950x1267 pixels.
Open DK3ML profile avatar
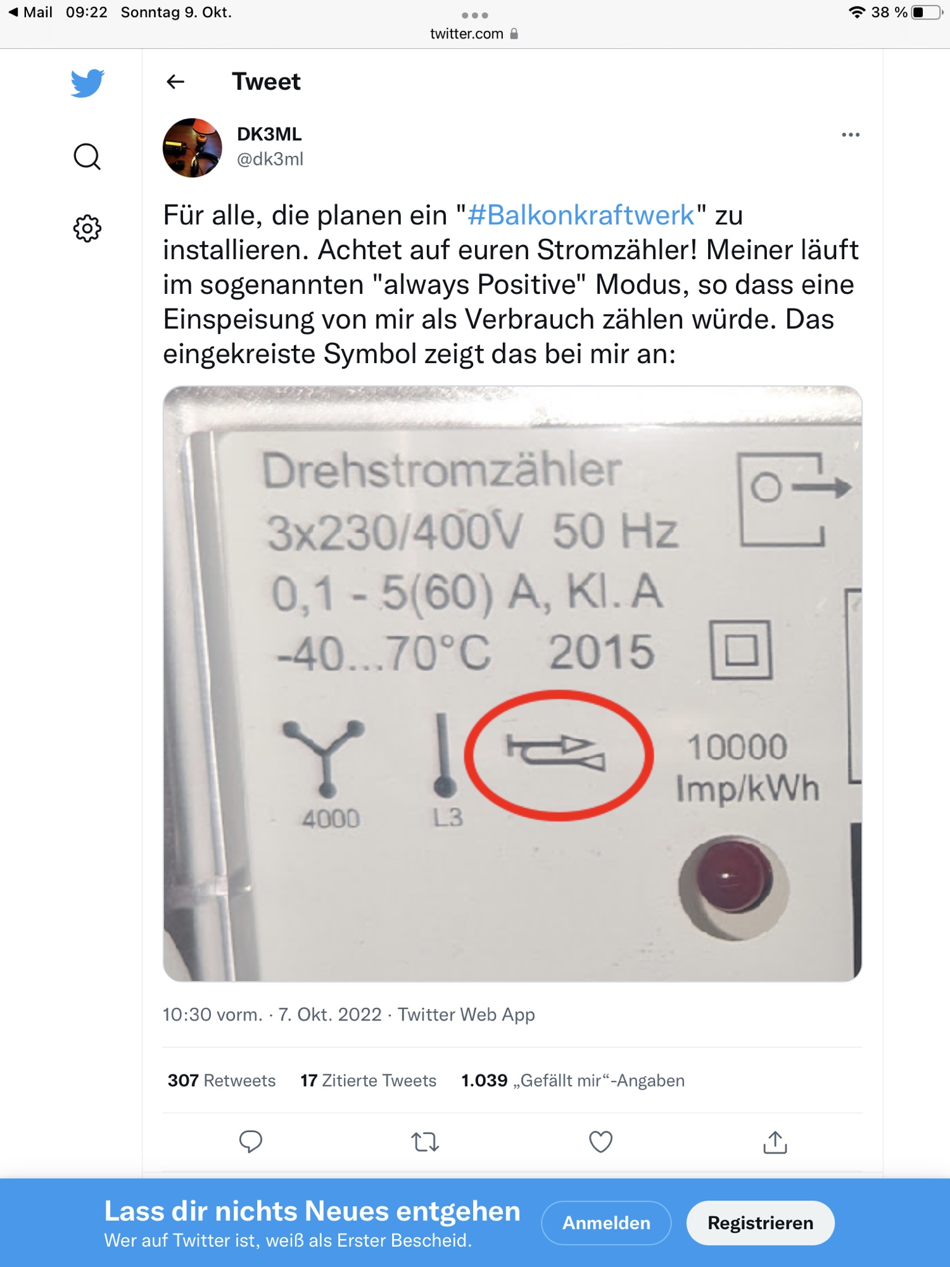coord(193,148)
